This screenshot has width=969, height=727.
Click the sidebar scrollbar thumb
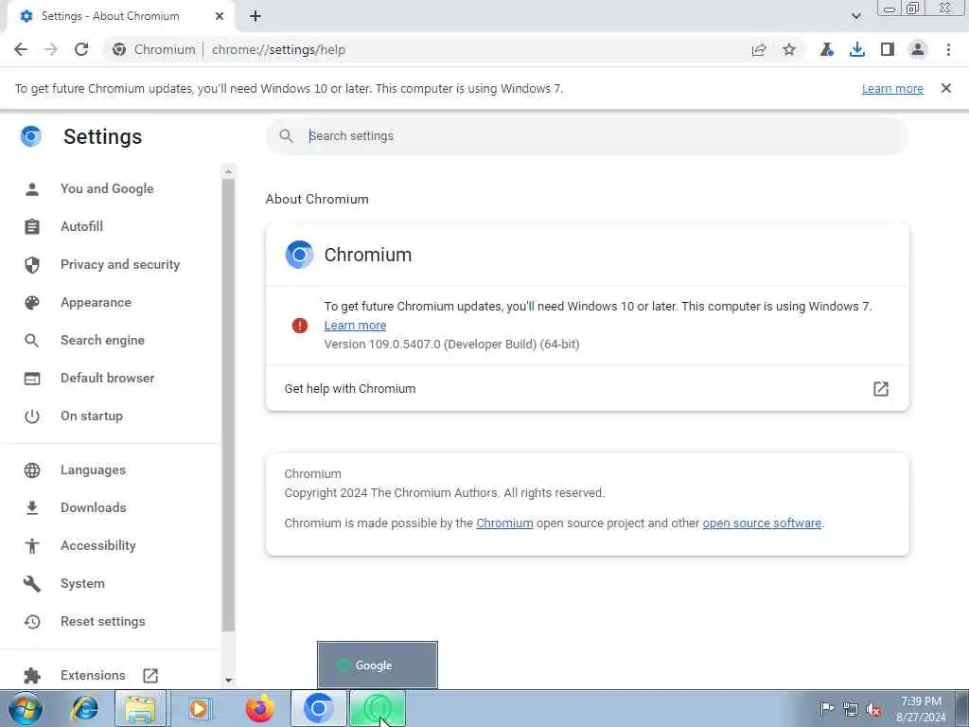coord(228,405)
